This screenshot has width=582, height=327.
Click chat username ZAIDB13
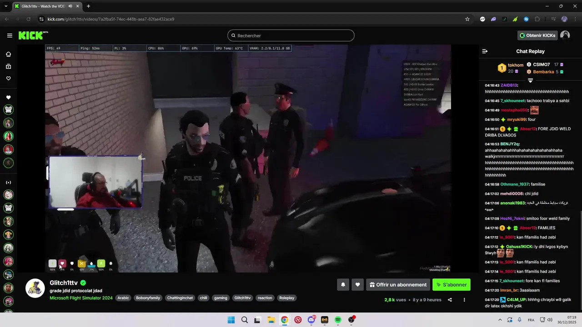(x=509, y=85)
